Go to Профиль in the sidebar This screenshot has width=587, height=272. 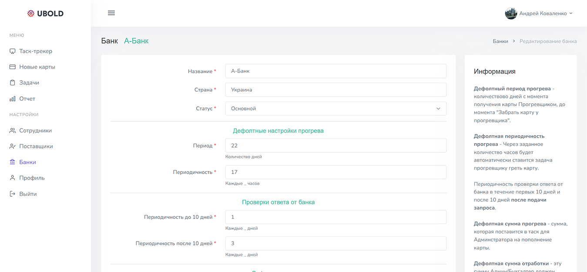(32, 178)
